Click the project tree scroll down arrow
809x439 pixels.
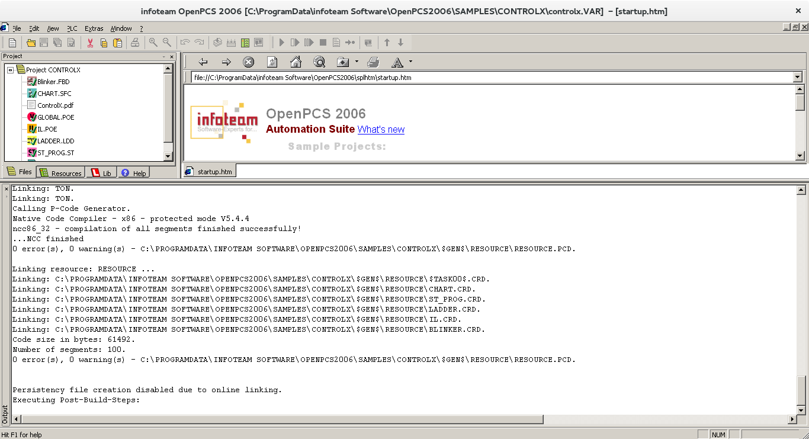click(x=168, y=156)
